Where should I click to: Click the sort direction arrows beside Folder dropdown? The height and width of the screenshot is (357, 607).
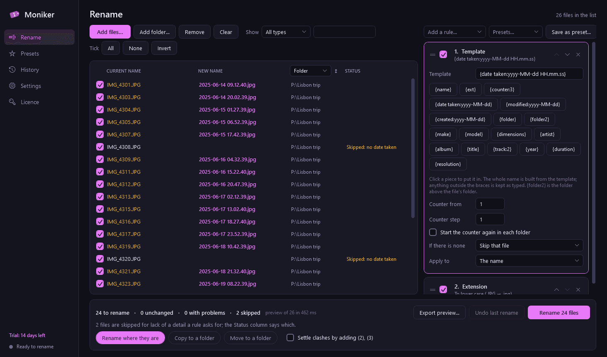(x=336, y=71)
